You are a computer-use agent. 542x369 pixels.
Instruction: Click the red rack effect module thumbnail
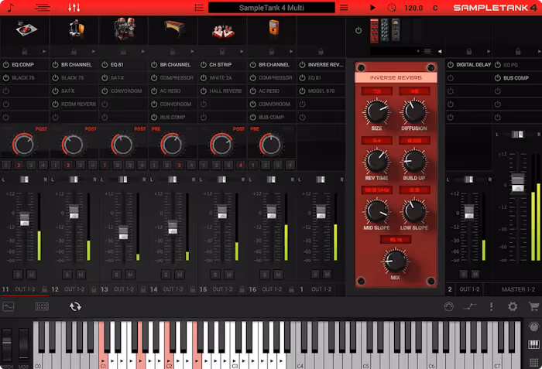point(374,31)
